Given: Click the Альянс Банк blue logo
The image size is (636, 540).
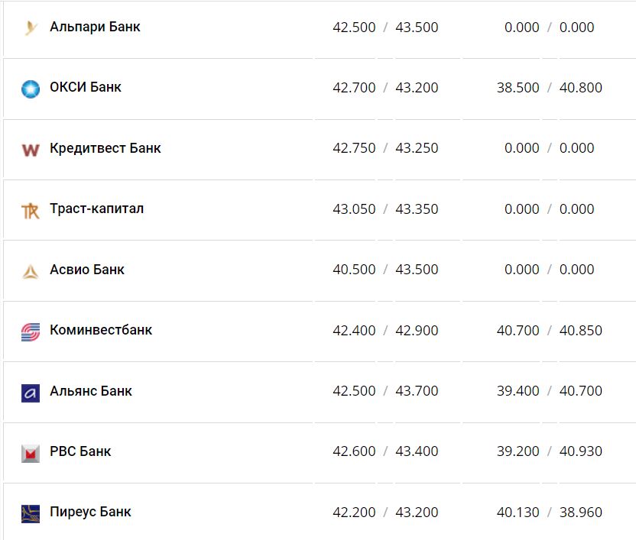Looking at the screenshot, I should [x=31, y=392].
